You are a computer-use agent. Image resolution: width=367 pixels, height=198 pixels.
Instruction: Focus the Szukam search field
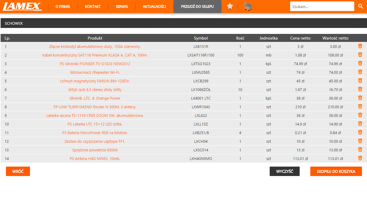click(x=322, y=6)
